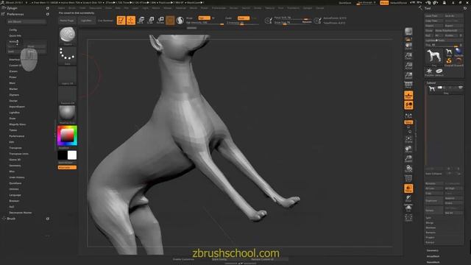Click the Load Tool button

(434, 15)
